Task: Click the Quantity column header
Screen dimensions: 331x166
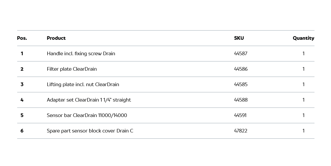Action: (303, 38)
